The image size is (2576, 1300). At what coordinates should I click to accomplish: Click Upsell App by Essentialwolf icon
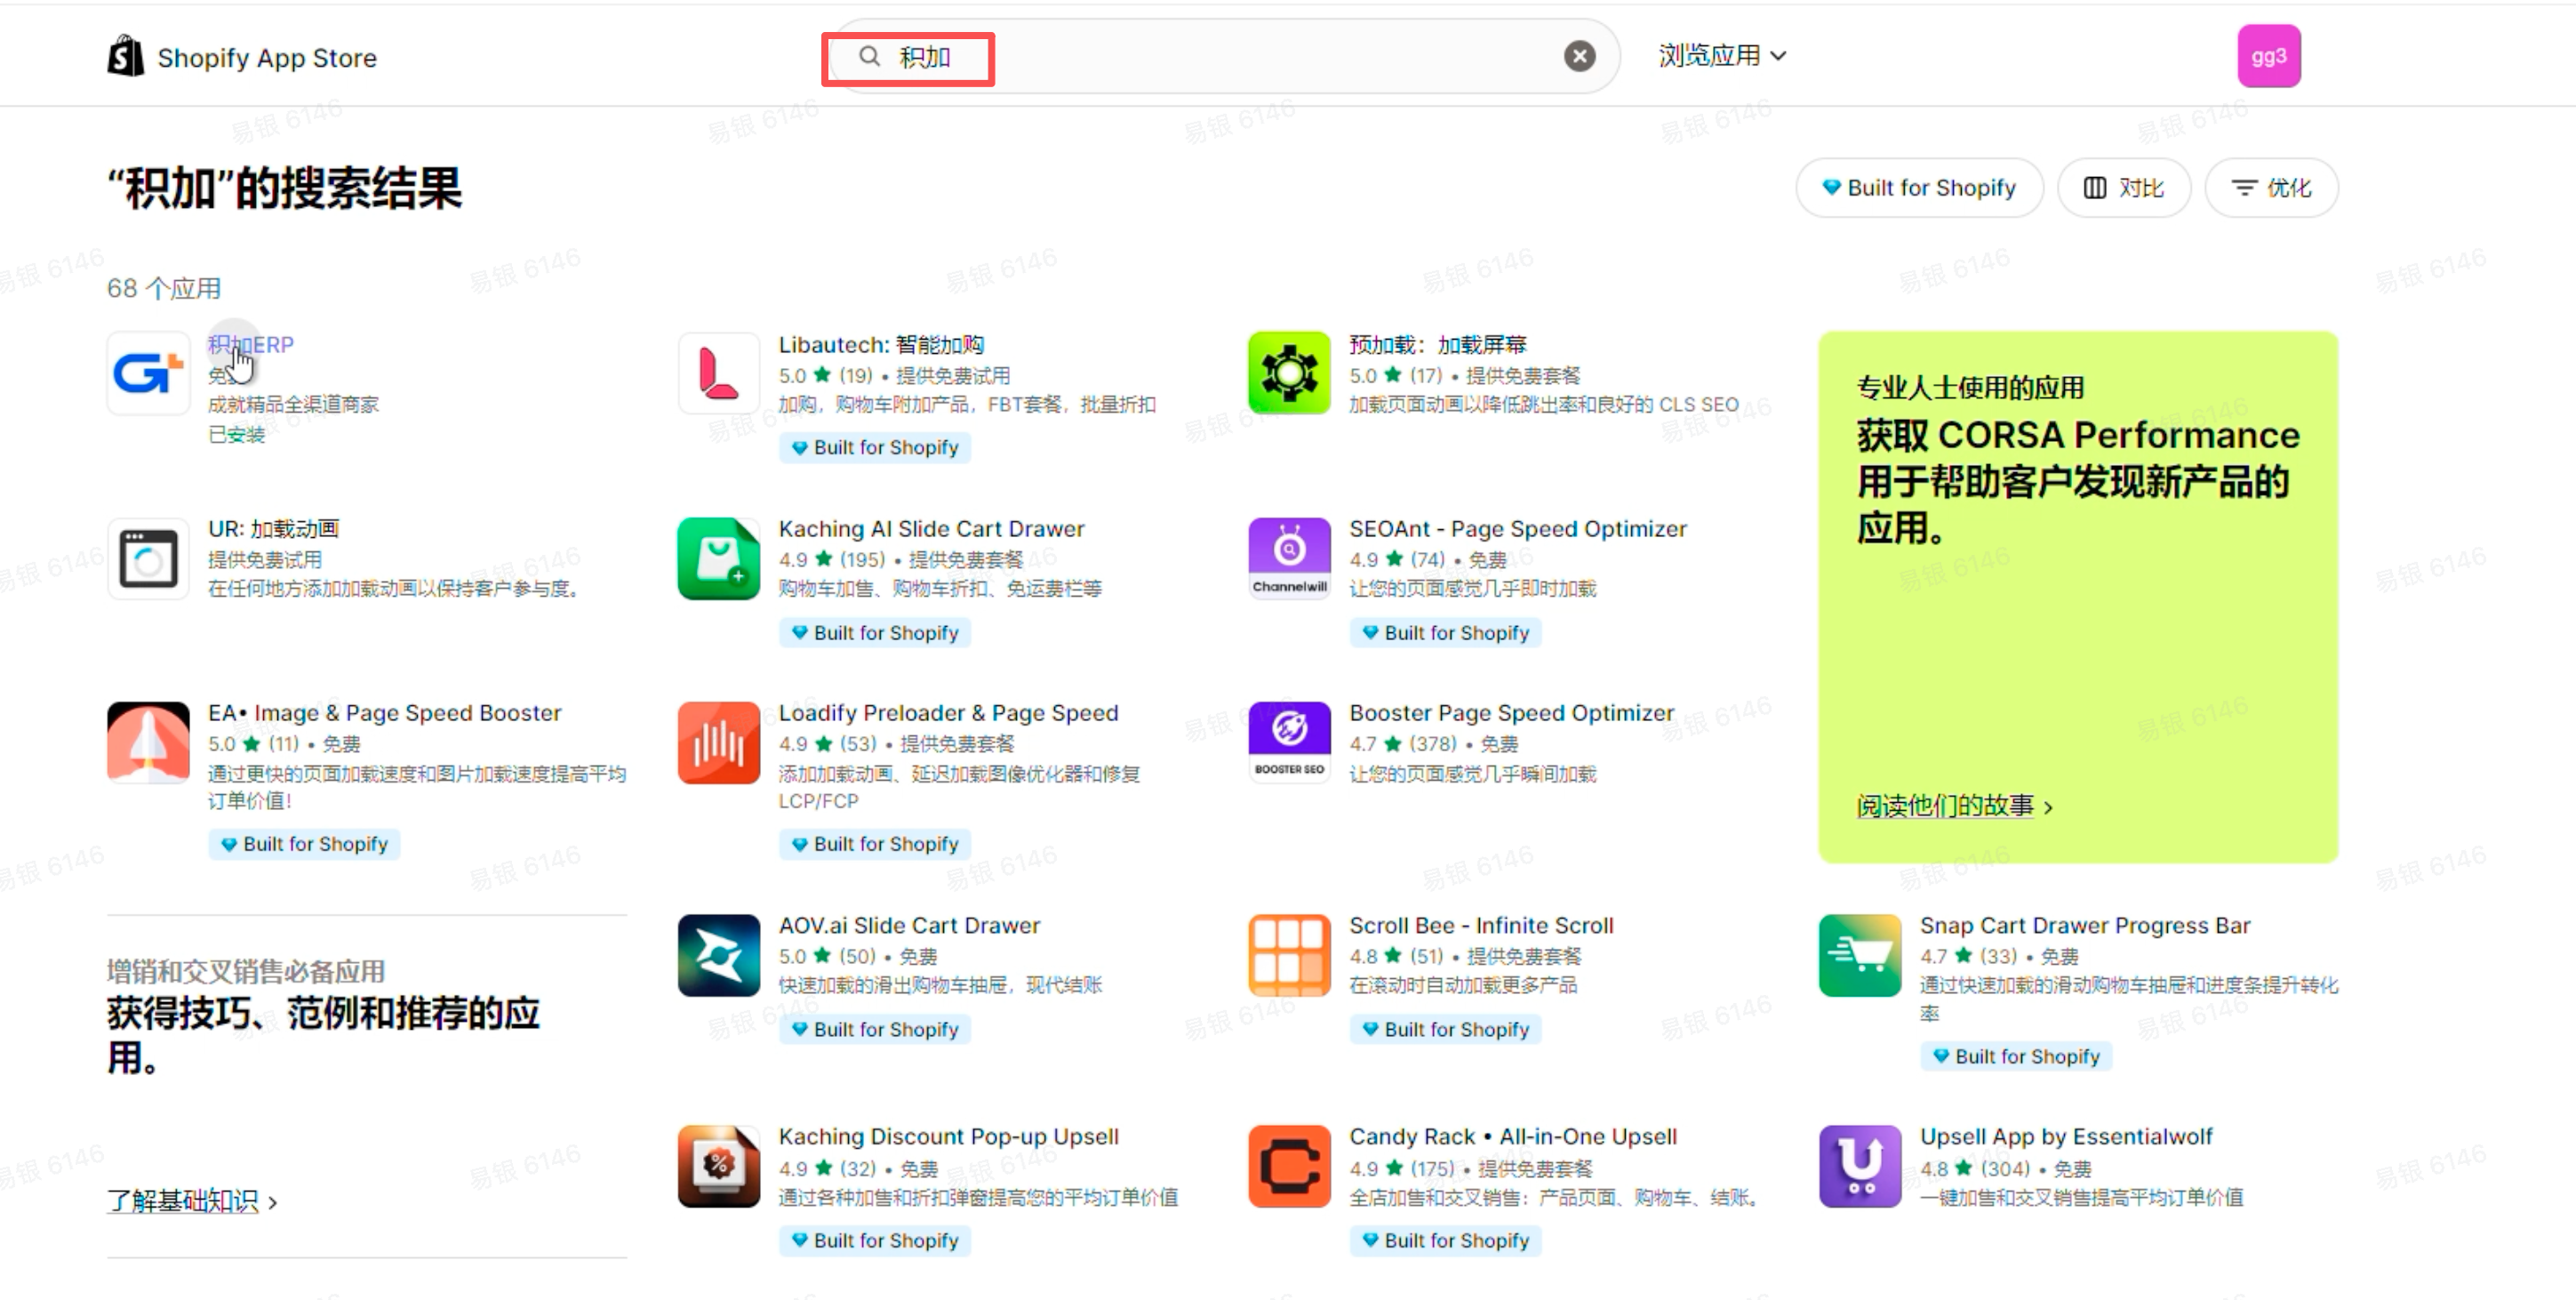(1859, 1166)
